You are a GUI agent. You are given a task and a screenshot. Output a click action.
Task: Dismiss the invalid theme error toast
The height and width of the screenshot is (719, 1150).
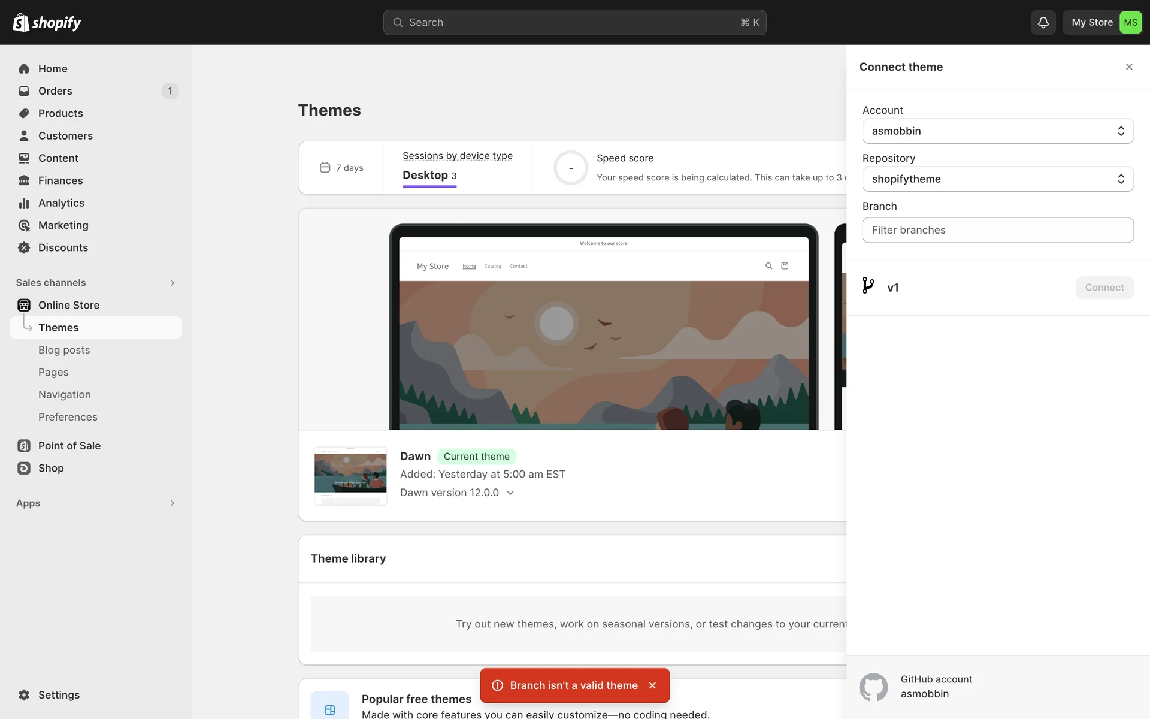[652, 685]
